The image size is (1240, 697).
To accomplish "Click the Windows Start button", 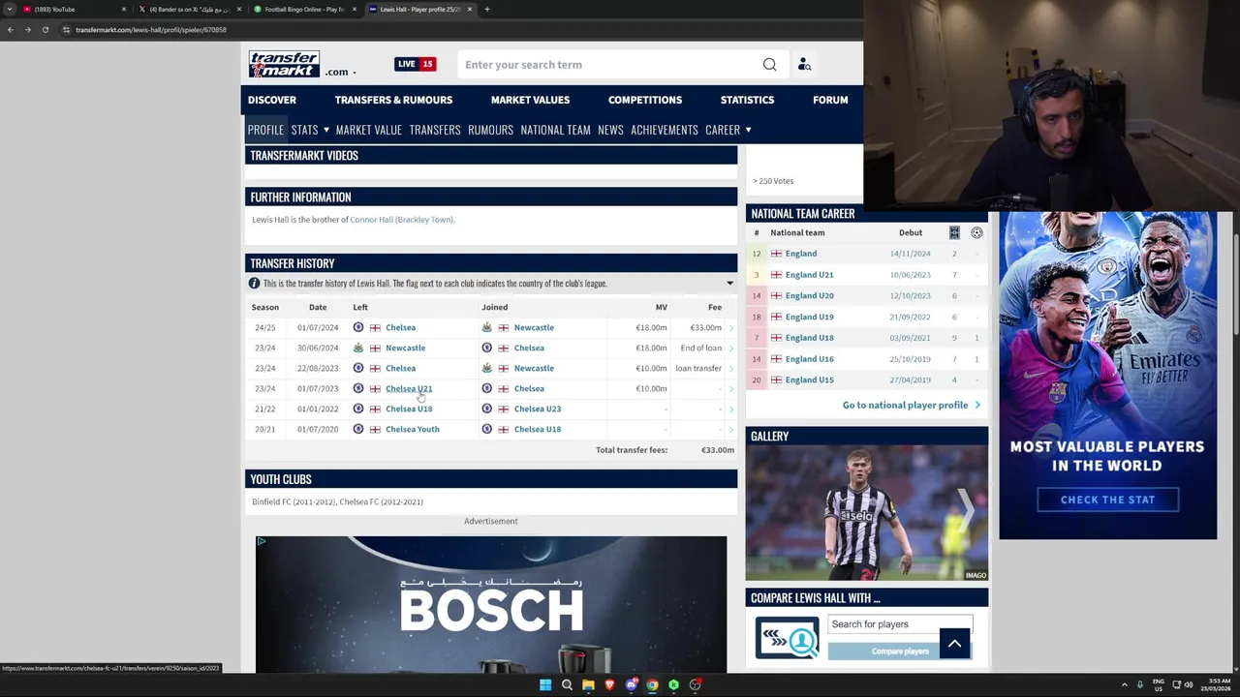I will 545,685.
